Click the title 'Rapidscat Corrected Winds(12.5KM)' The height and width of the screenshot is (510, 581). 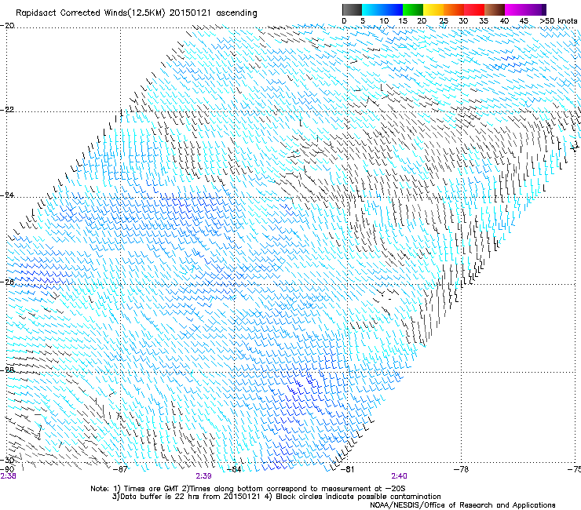point(91,13)
